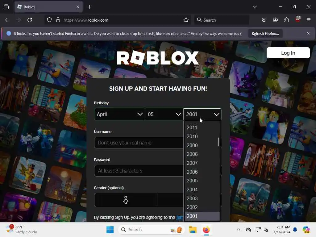Open File Explorer from taskbar
Screen dimensions: 316x237
pos(193,230)
